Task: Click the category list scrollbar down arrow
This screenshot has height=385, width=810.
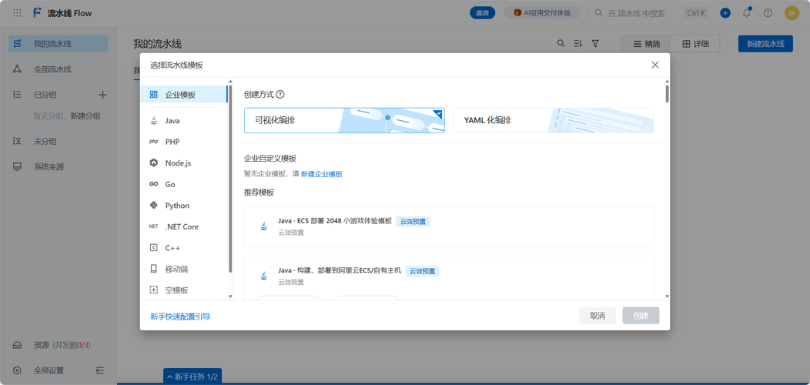Action: tap(230, 296)
